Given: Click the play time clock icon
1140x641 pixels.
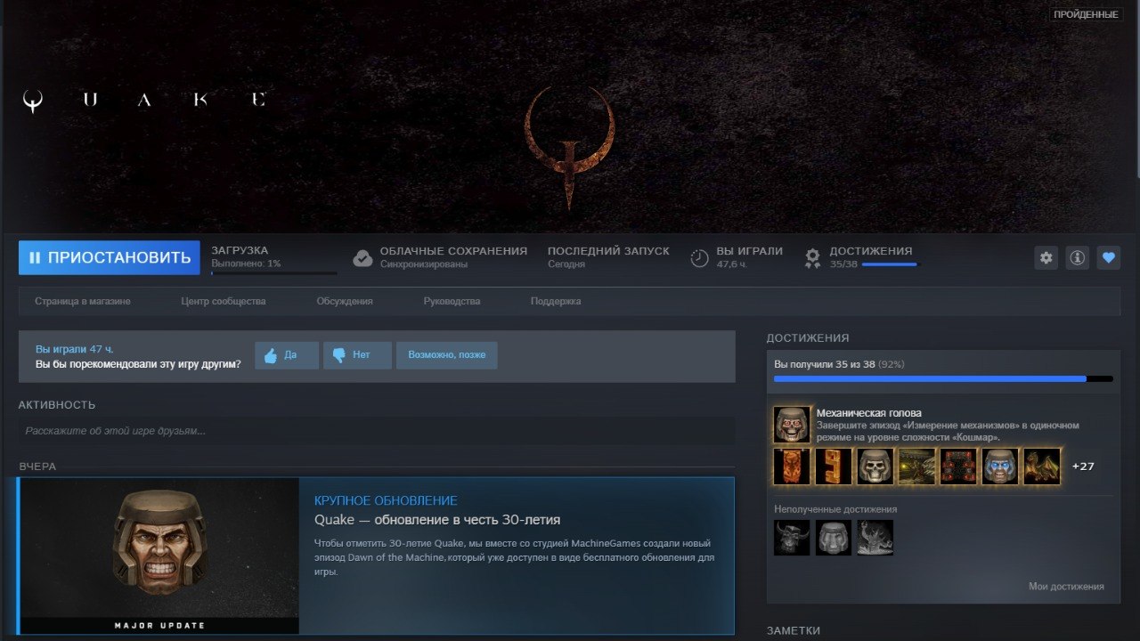Looking at the screenshot, I should coord(700,258).
